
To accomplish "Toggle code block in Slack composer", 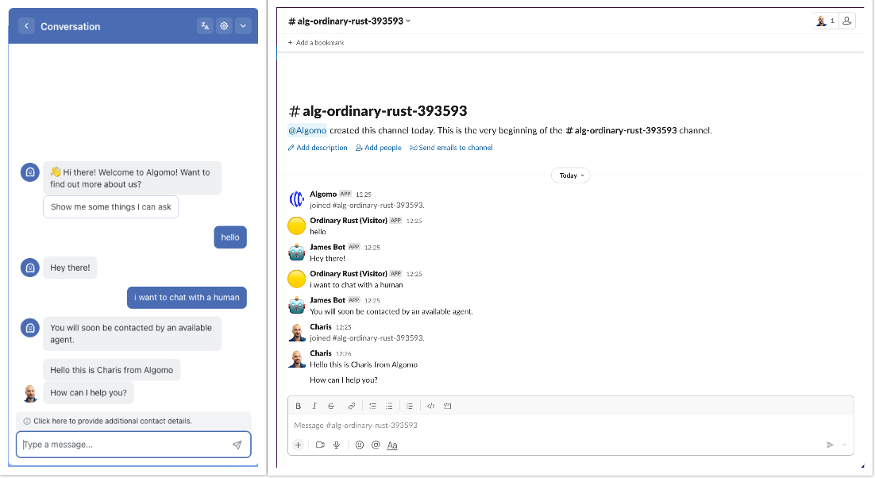I will point(448,406).
